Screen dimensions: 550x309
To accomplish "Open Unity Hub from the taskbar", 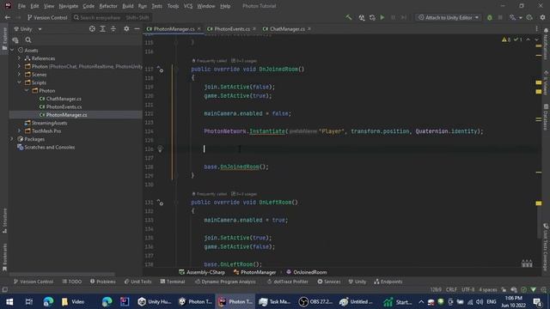I will click(x=155, y=301).
